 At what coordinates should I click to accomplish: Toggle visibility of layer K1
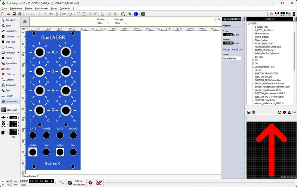(31, 181)
